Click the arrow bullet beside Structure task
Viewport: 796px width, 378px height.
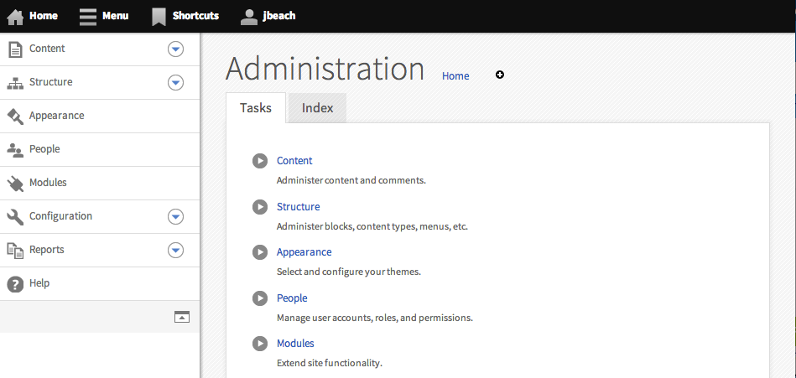(260, 207)
